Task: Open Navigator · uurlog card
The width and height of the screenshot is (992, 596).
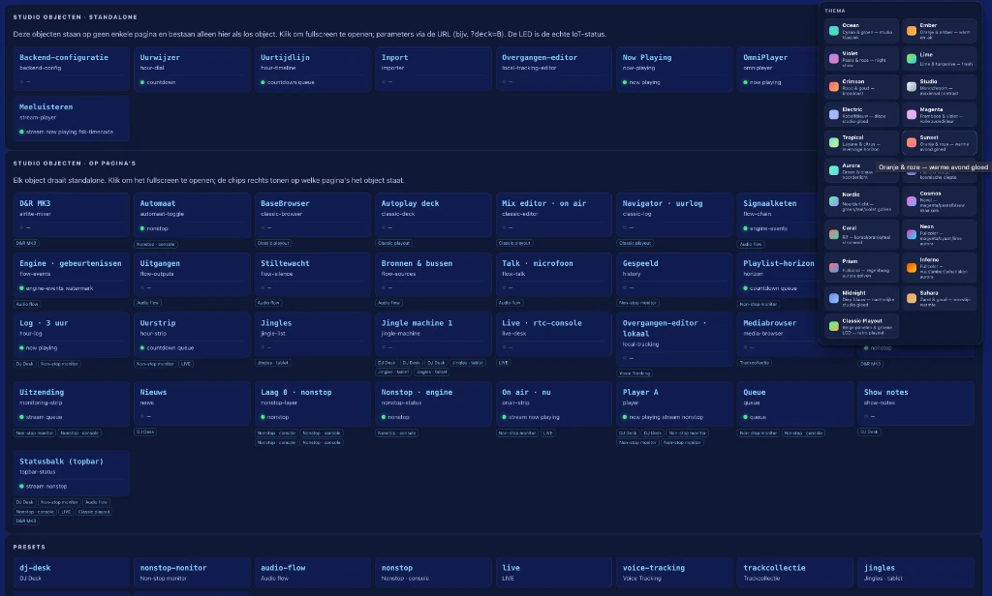Action: [674, 215]
